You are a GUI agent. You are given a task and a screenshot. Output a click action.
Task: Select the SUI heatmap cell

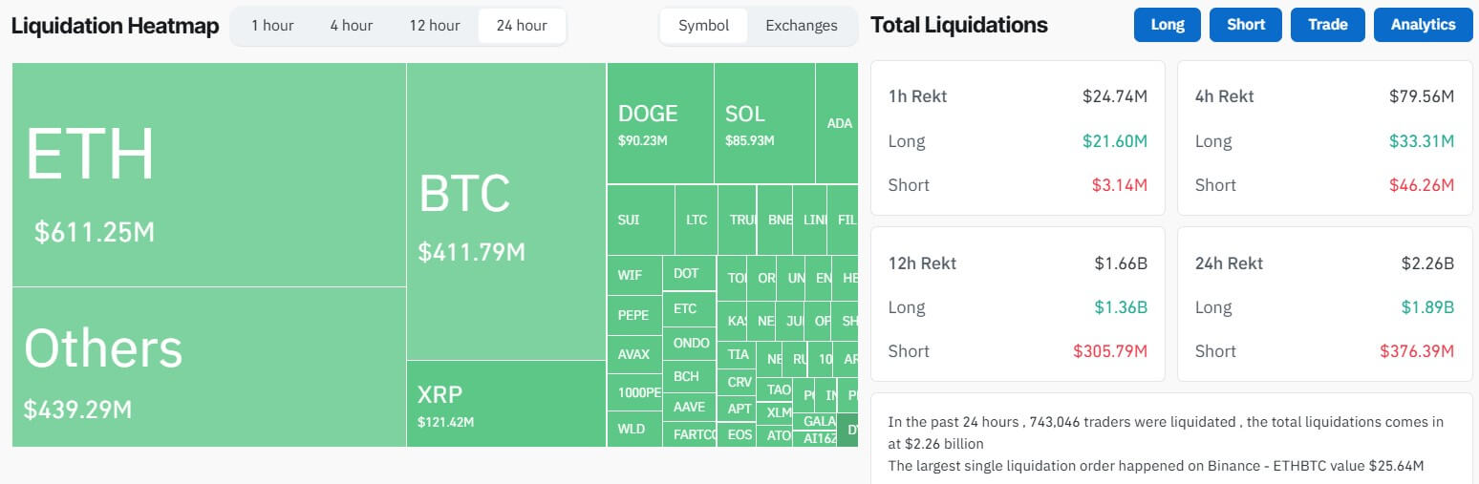pyautogui.click(x=639, y=220)
